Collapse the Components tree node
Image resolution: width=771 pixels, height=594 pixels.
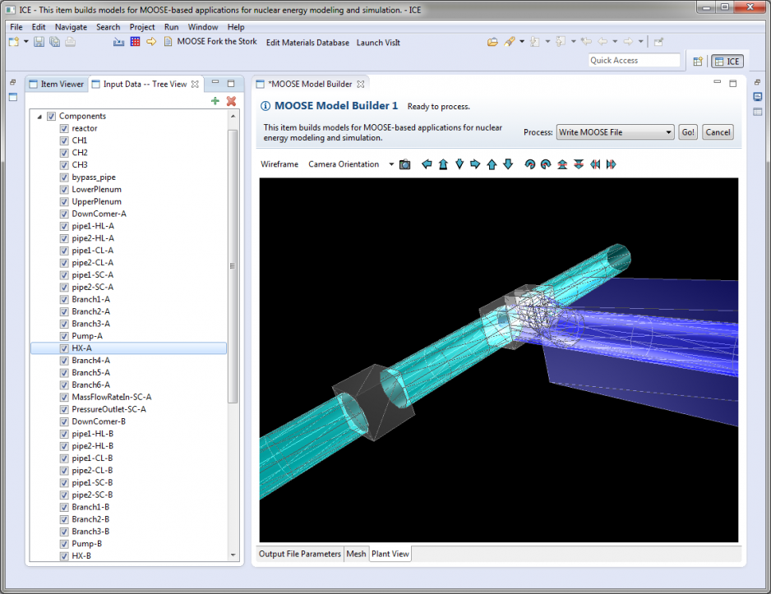point(39,117)
